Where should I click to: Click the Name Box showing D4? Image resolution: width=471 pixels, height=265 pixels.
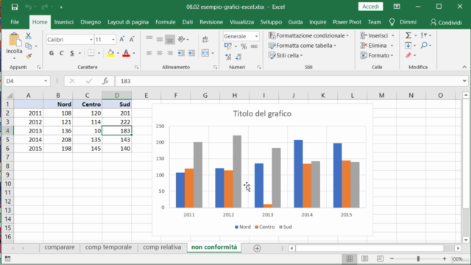point(26,81)
